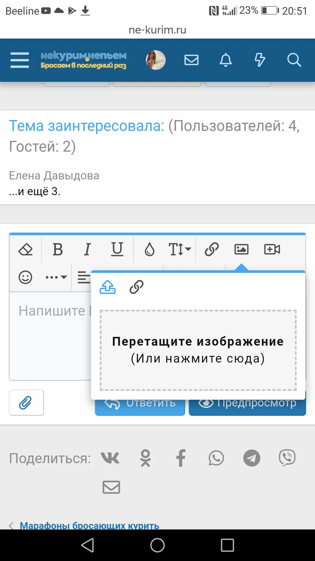Go to Марафоны бросающих курить breadcrumb
This screenshot has width=315, height=561.
pyautogui.click(x=90, y=525)
